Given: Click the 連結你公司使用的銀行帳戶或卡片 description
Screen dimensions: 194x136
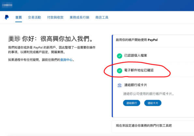Looking at the screenshot, I should tap(149, 94).
